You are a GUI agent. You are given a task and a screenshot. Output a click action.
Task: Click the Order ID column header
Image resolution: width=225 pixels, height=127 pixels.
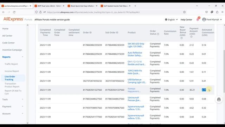click(87, 32)
